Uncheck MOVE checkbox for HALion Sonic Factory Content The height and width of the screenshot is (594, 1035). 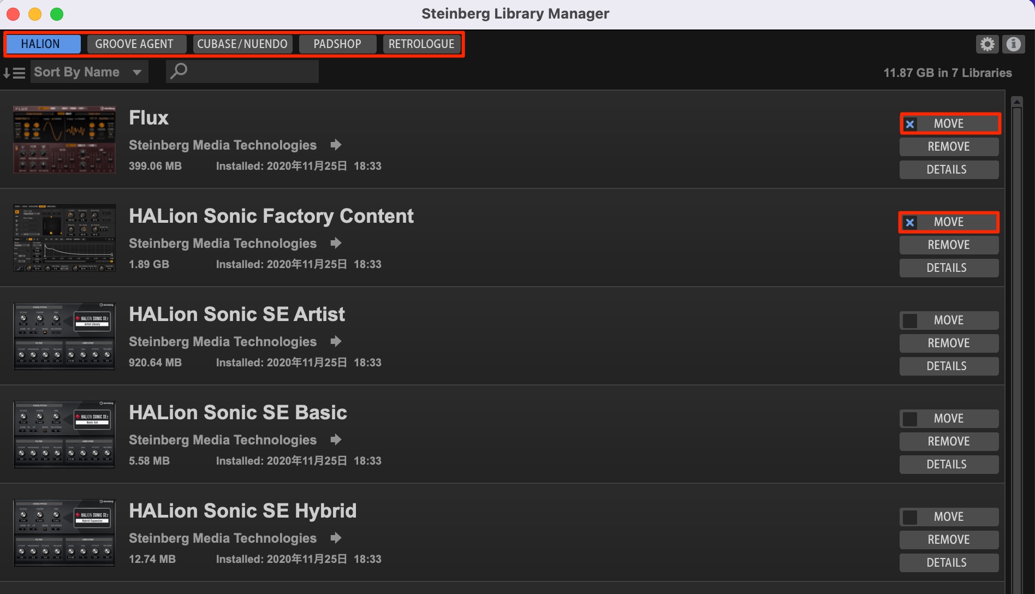[910, 222]
